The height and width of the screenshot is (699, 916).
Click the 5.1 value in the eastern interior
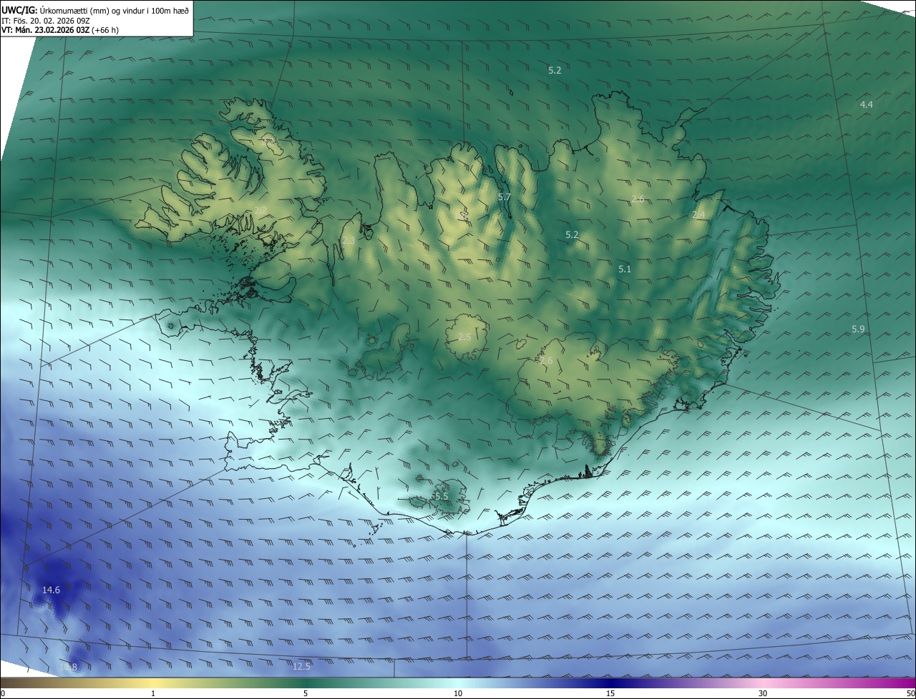click(625, 269)
